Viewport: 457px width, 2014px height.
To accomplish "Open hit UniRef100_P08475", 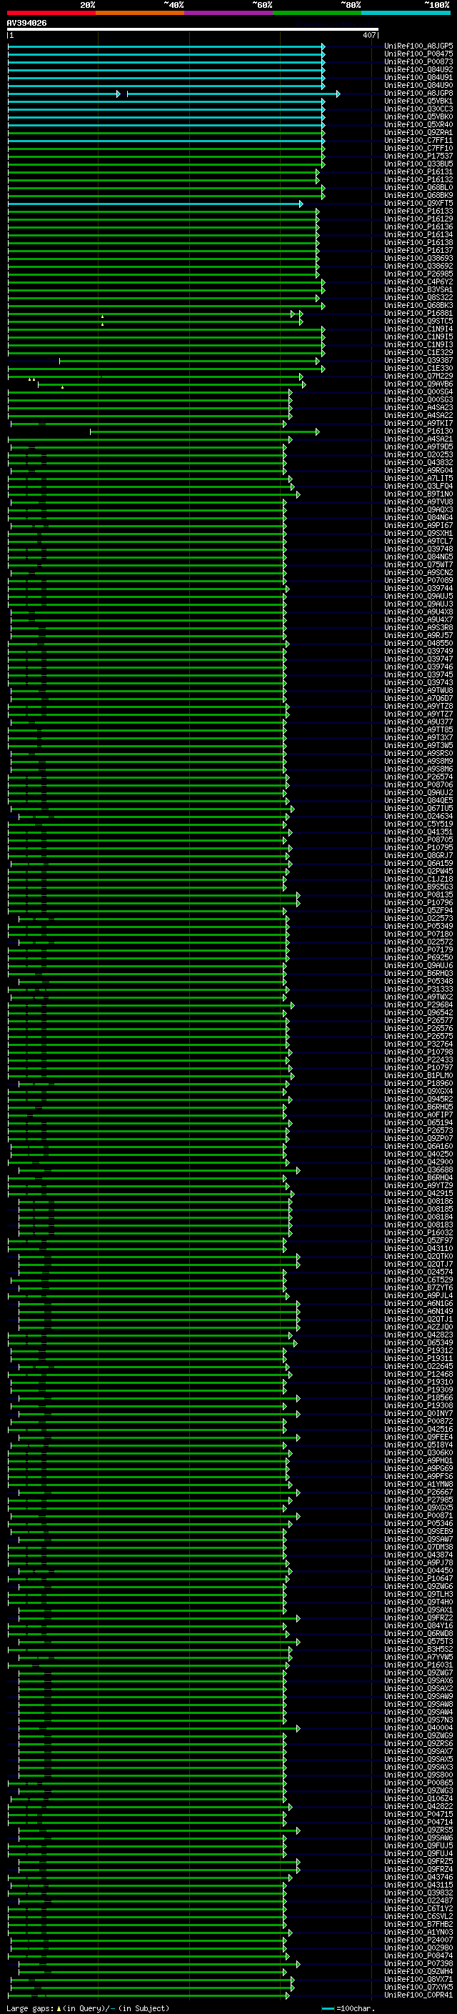I will pos(418,54).
